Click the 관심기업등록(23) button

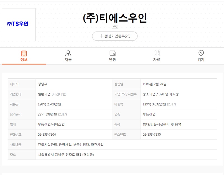tap(115, 36)
